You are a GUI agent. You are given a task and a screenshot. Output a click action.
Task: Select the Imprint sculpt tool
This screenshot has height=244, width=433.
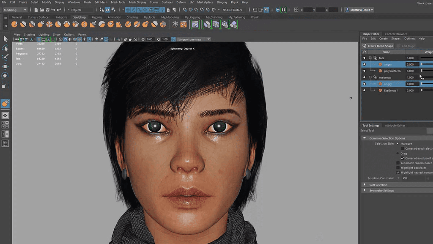93,25
